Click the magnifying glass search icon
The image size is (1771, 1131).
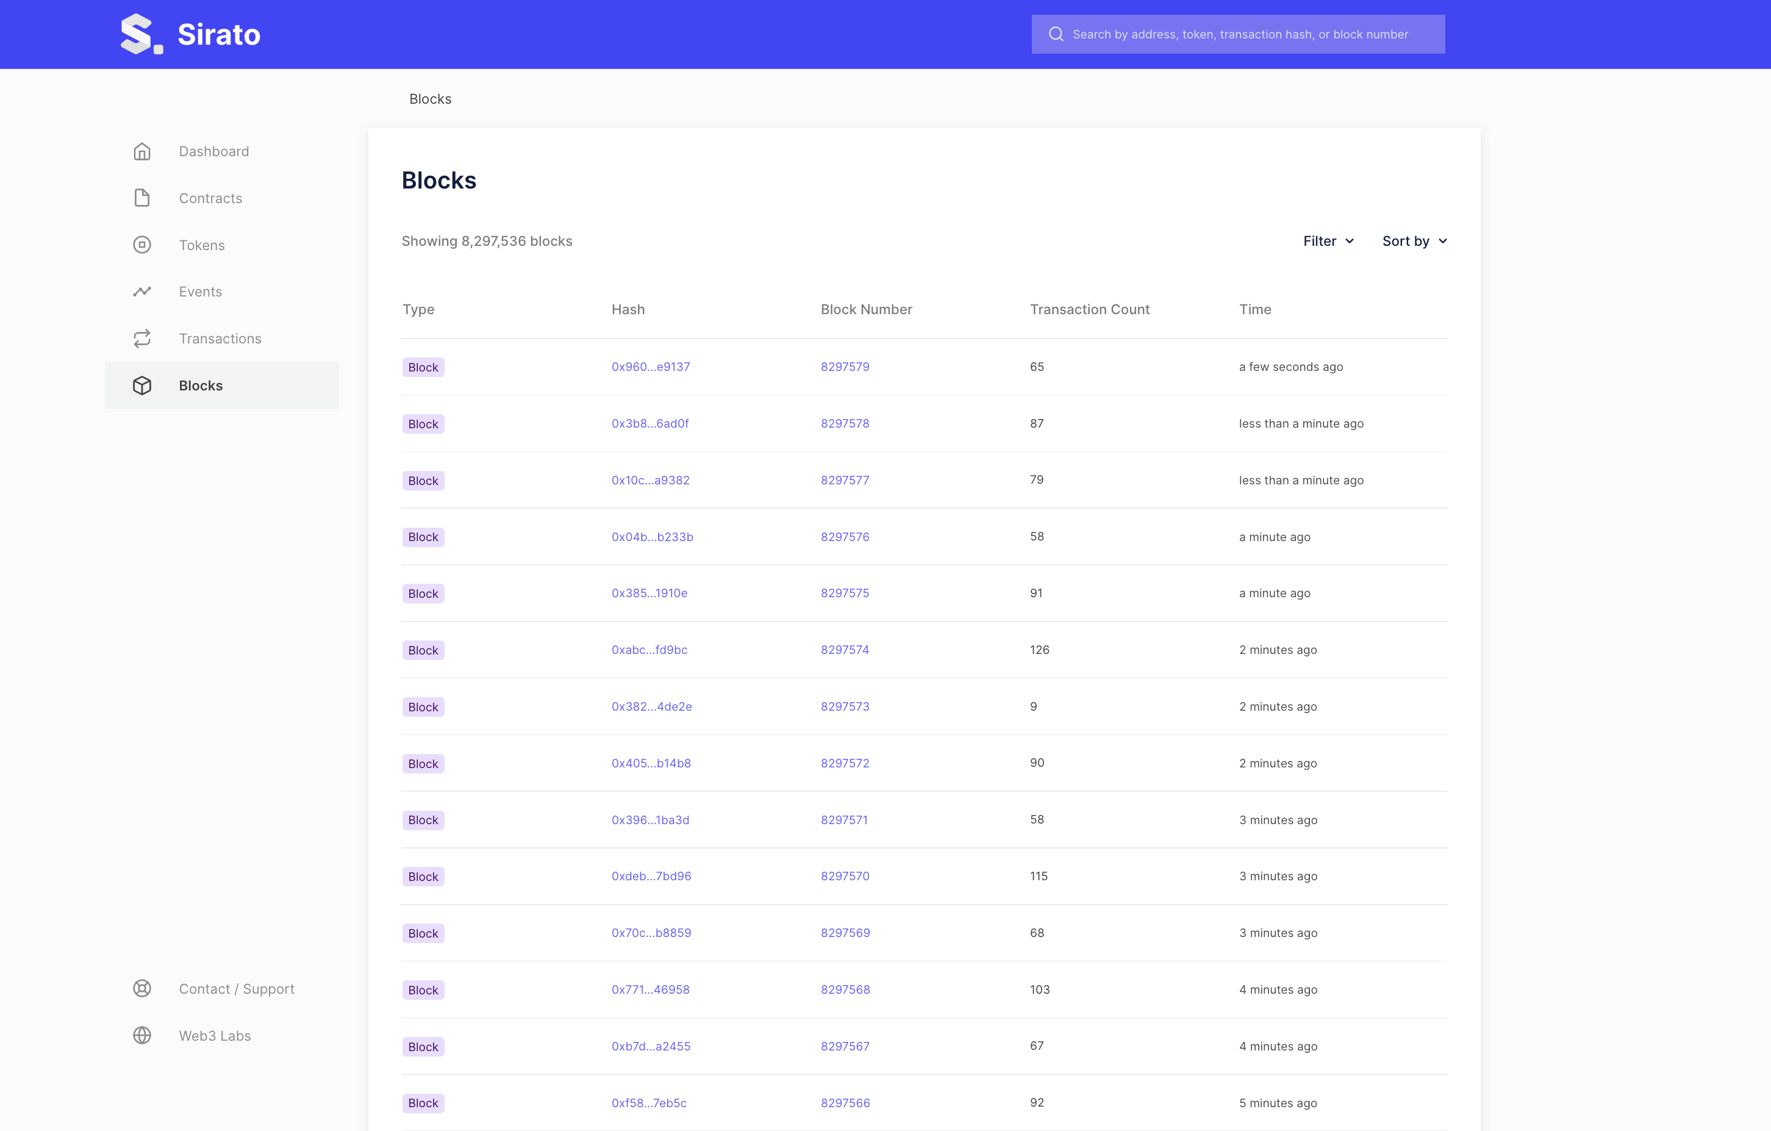[1057, 34]
